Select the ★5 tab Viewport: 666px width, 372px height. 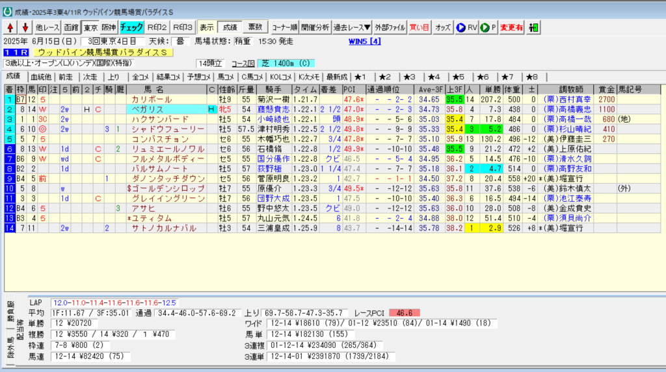[459, 77]
